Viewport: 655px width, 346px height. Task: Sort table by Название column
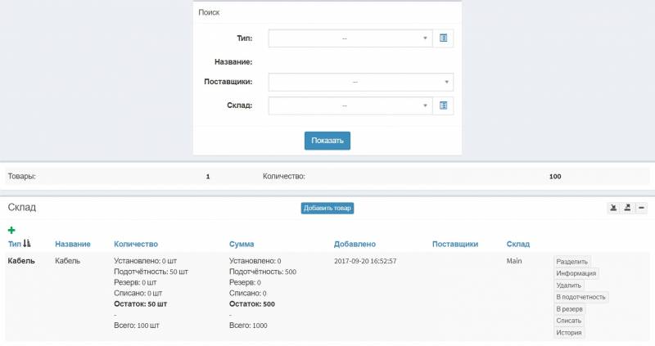coord(73,244)
